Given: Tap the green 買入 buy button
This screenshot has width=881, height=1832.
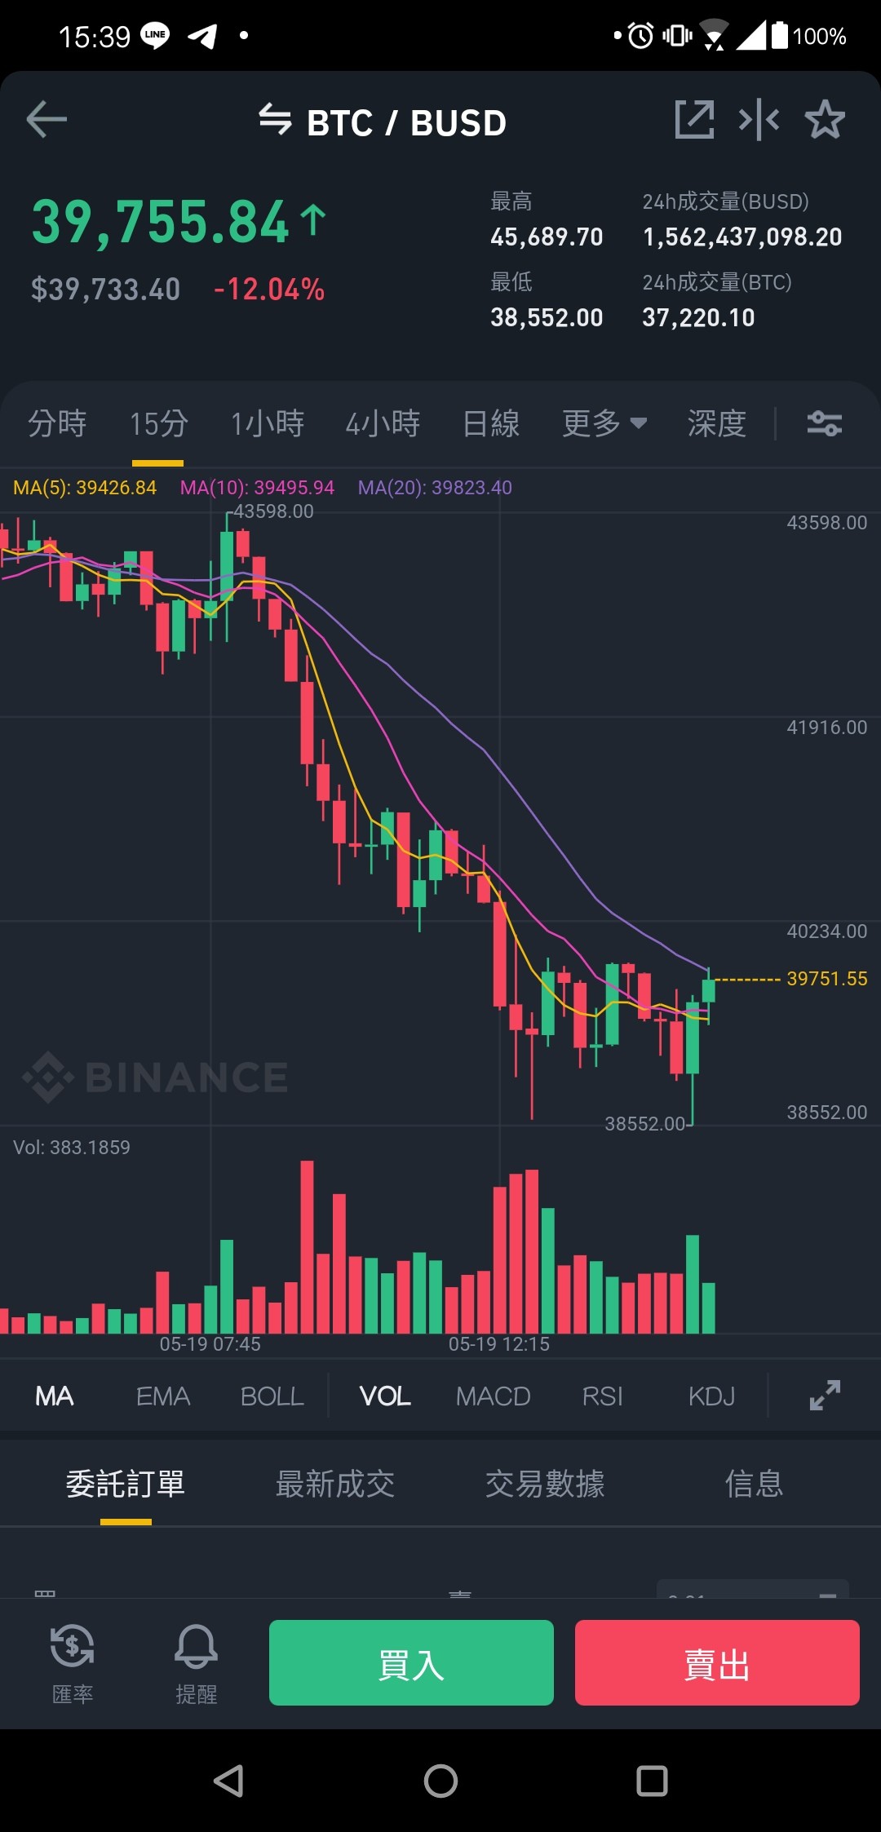Looking at the screenshot, I should point(411,1662).
